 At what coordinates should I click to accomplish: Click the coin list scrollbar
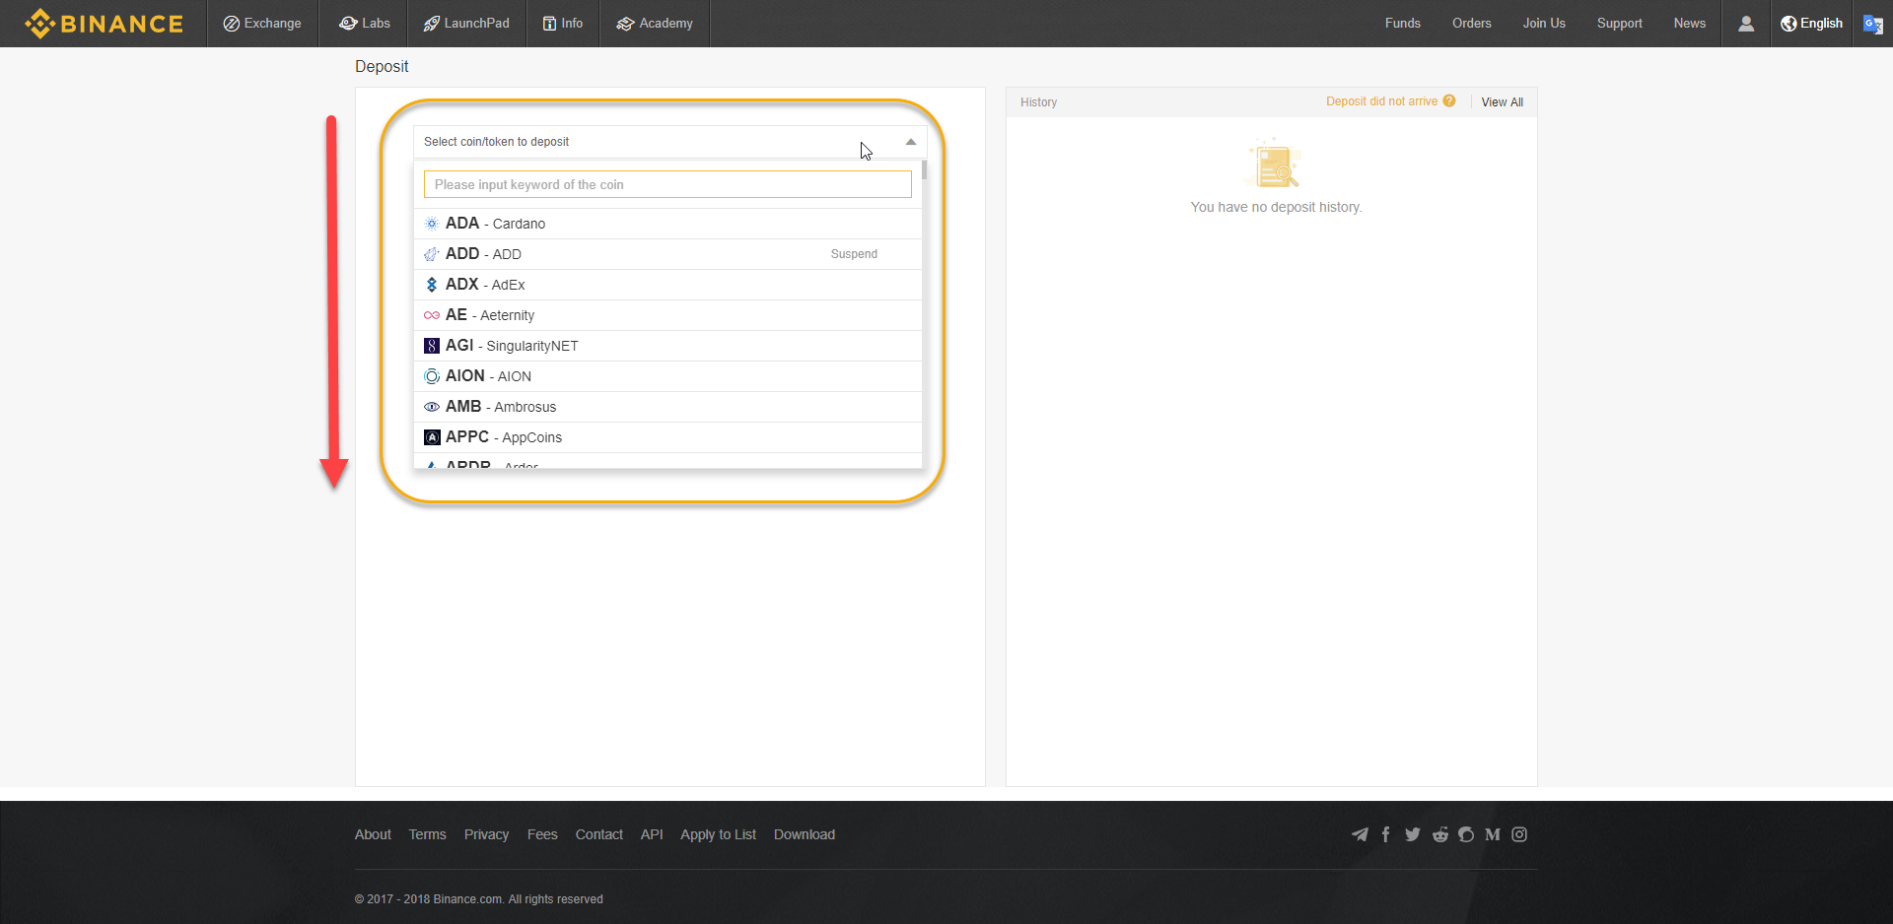click(x=925, y=169)
